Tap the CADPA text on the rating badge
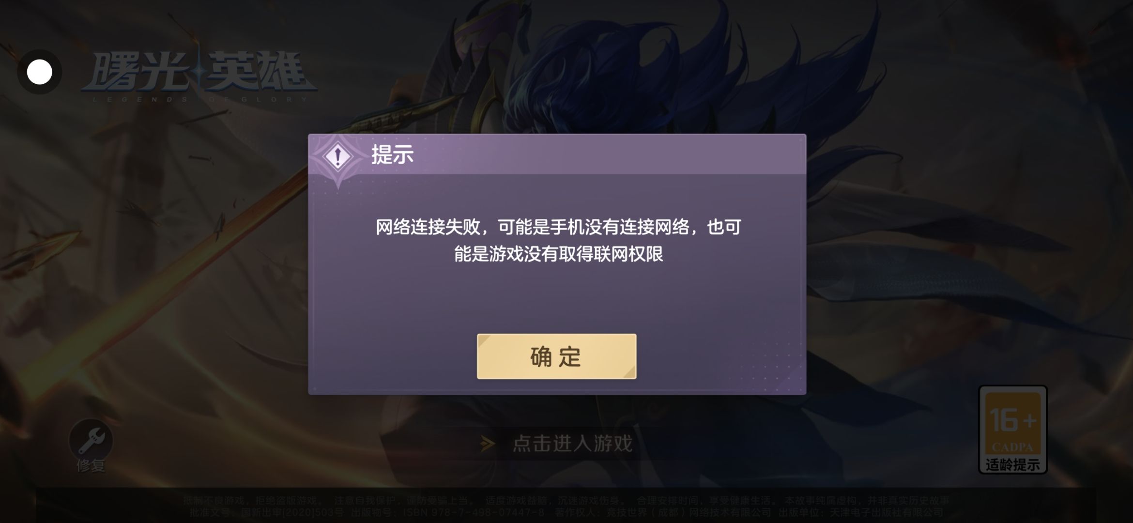The width and height of the screenshot is (1133, 523). (x=1012, y=447)
